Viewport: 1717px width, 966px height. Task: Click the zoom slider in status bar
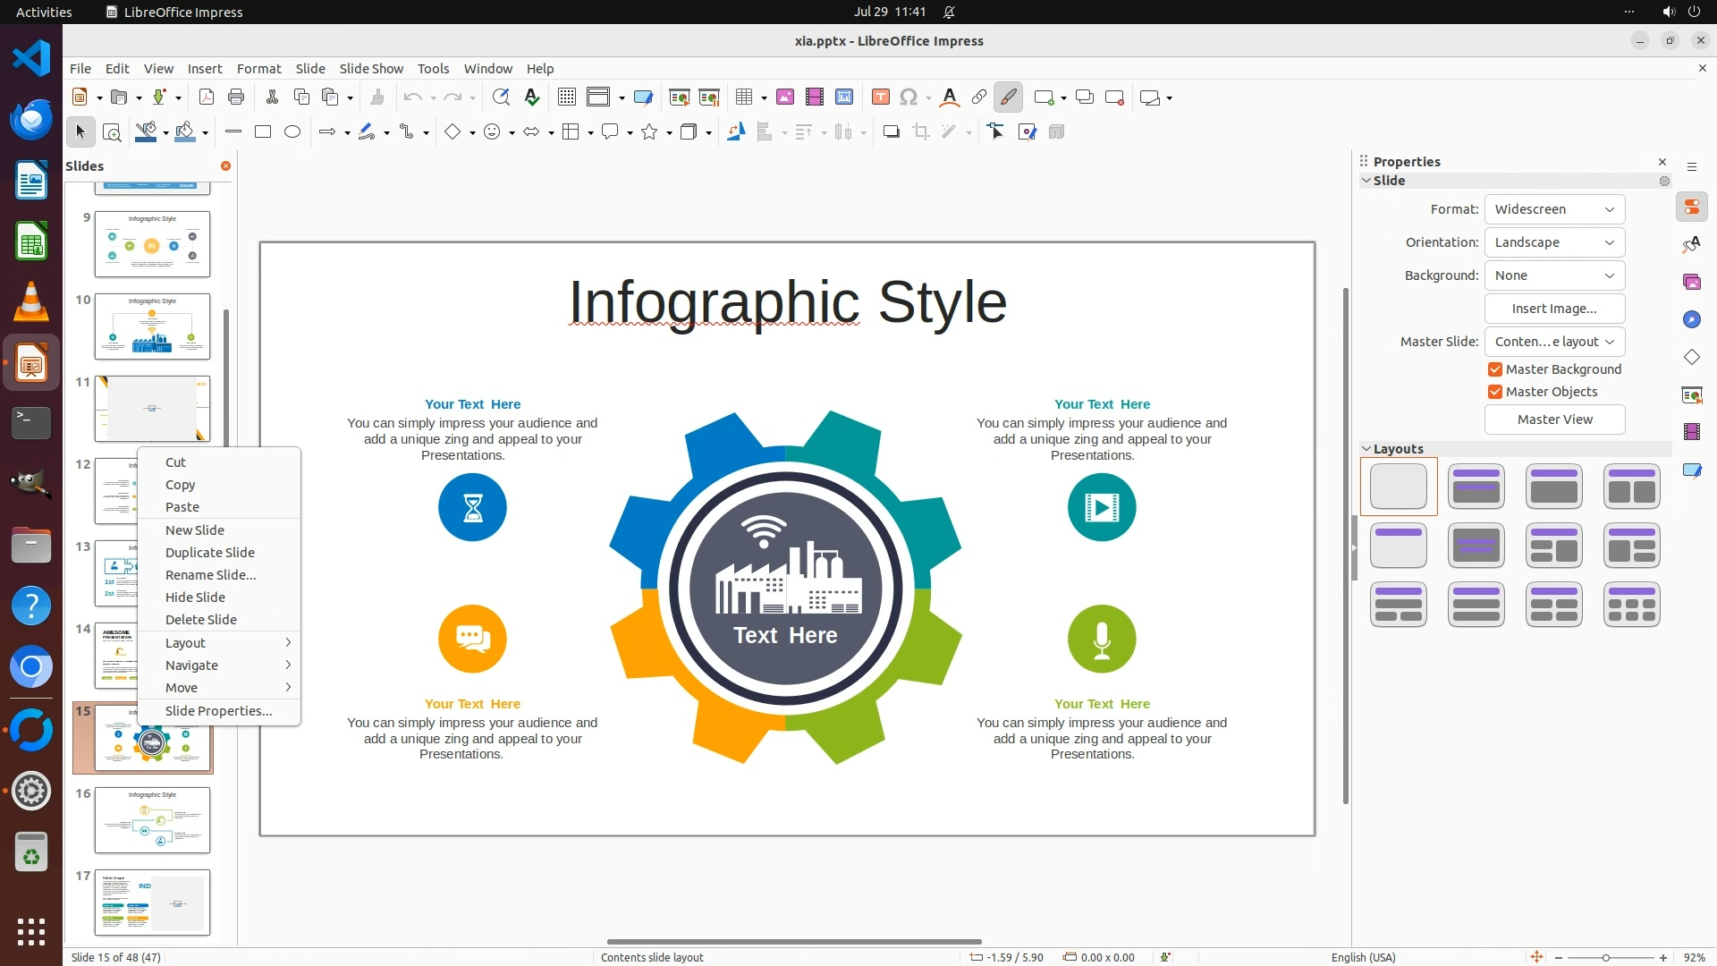1606,958
